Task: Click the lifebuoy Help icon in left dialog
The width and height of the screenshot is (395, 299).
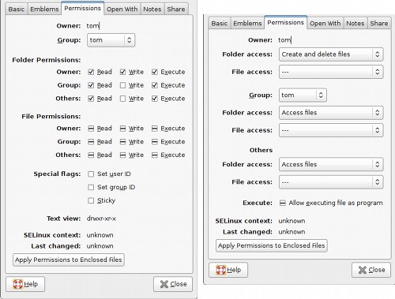Action: 18,284
